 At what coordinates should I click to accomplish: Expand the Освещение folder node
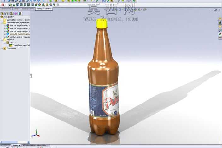(x=2, y=48)
